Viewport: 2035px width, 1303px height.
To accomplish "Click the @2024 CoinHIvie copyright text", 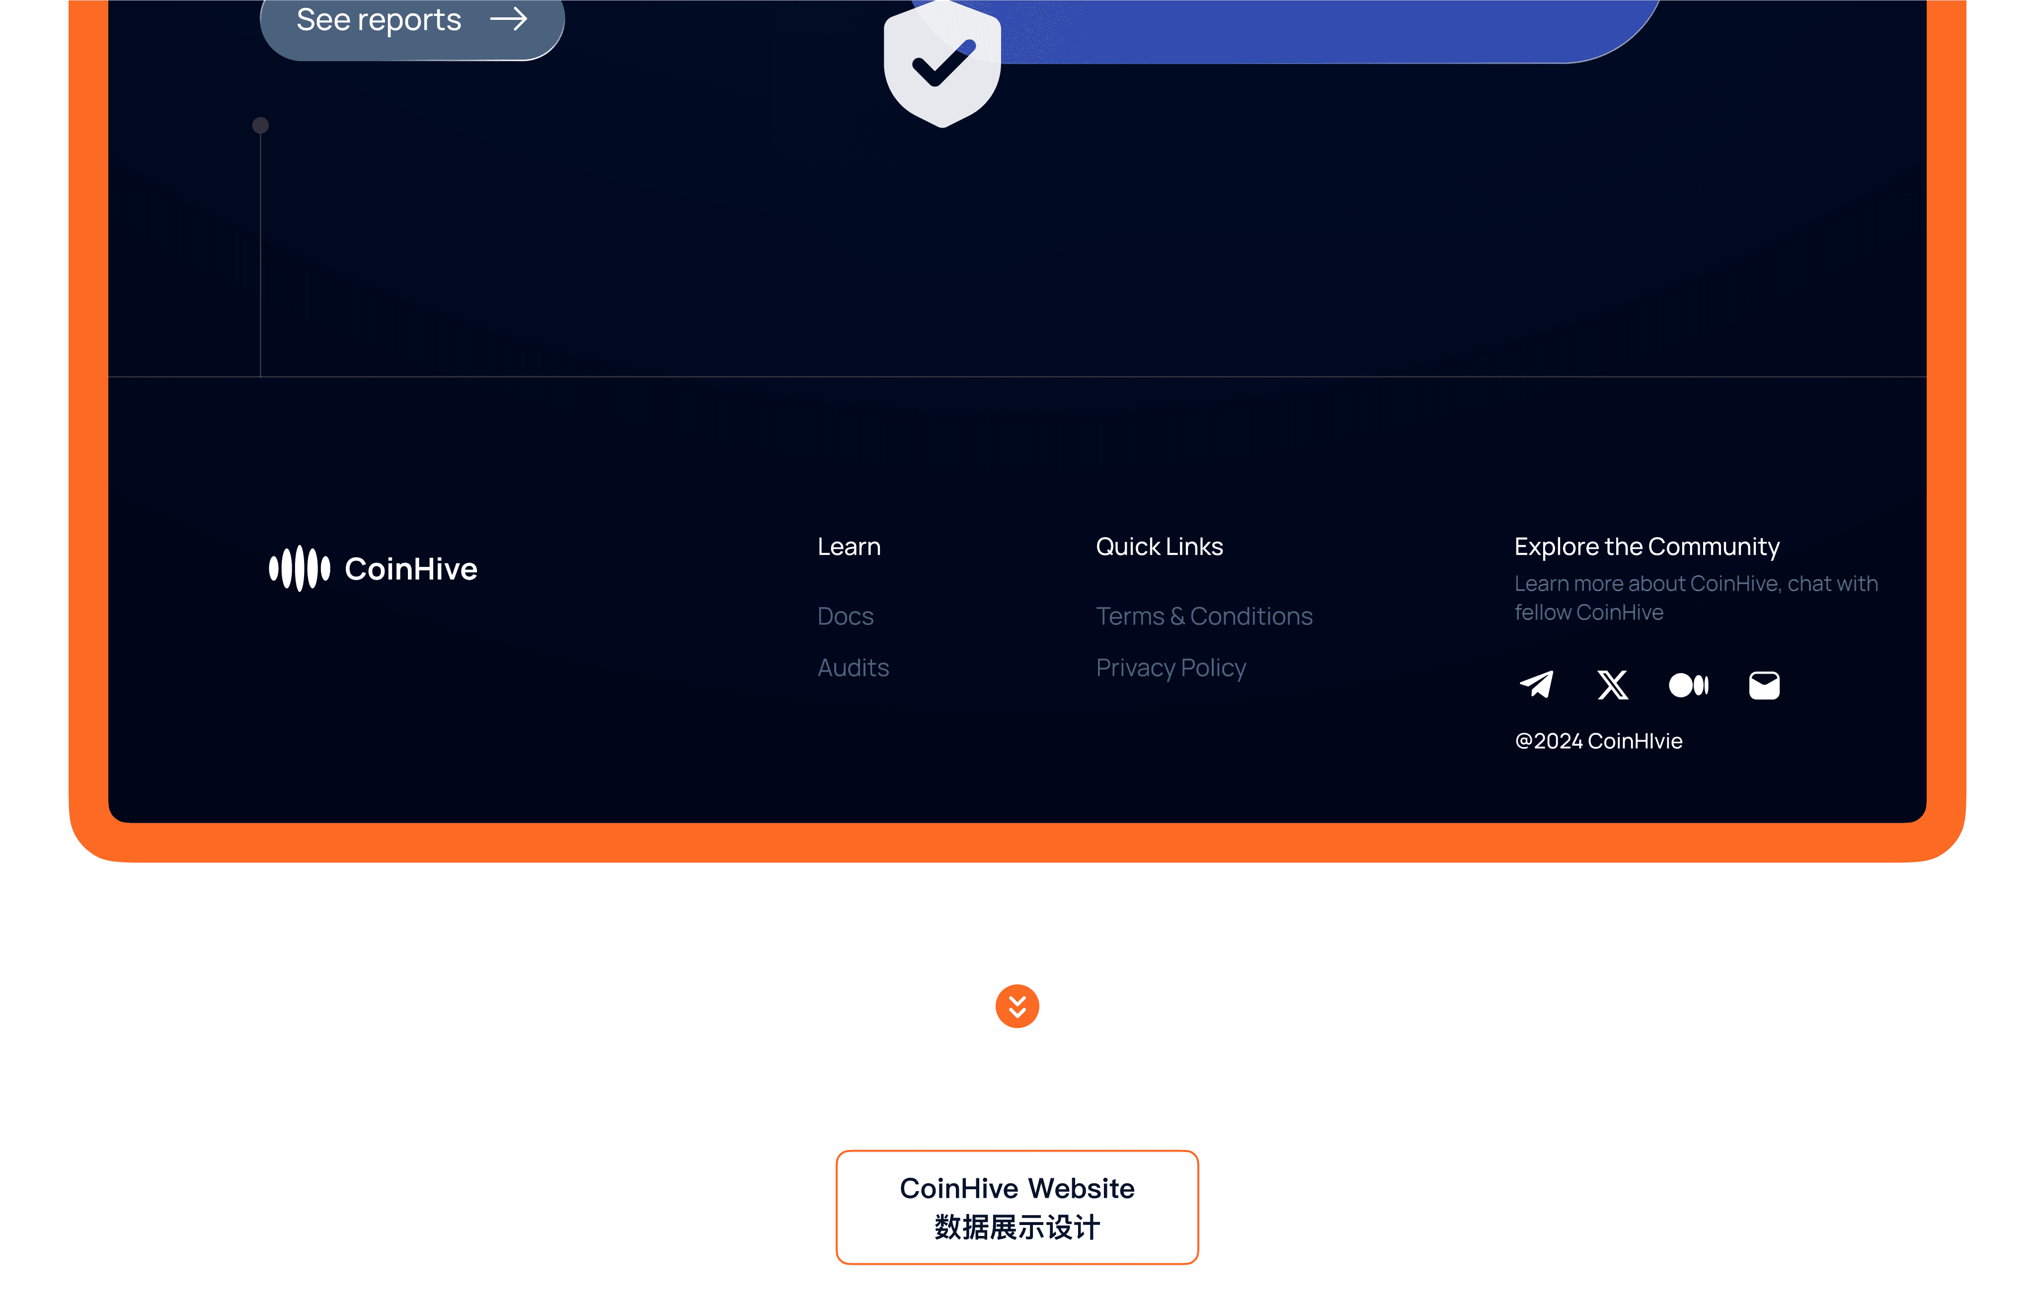I will pyautogui.click(x=1598, y=741).
